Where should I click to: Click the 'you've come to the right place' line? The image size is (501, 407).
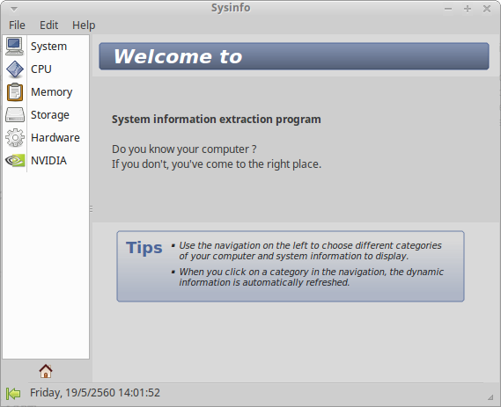tap(217, 164)
